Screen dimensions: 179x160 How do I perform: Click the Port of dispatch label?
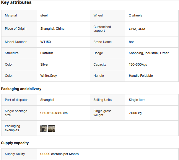pos(17,100)
